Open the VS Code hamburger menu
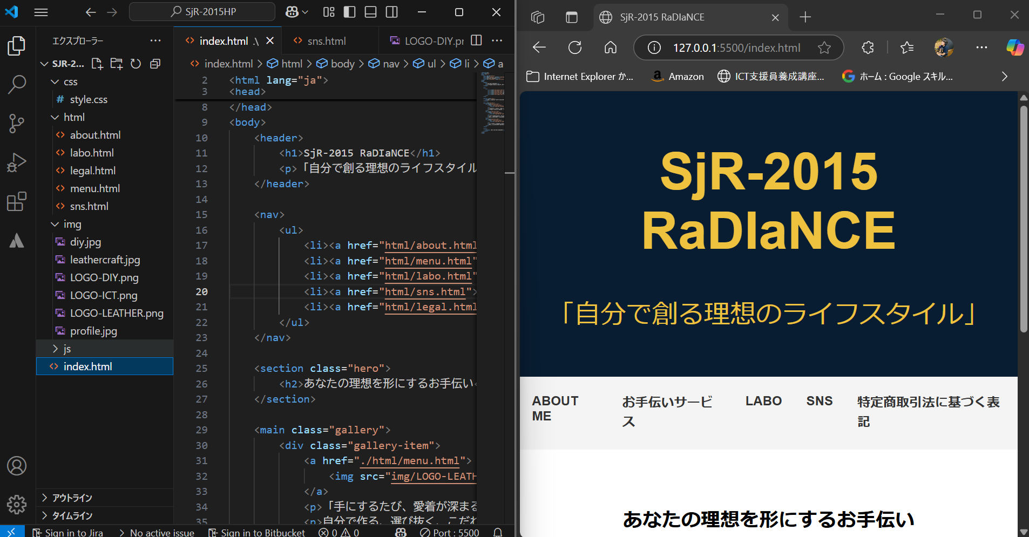 pos(42,12)
